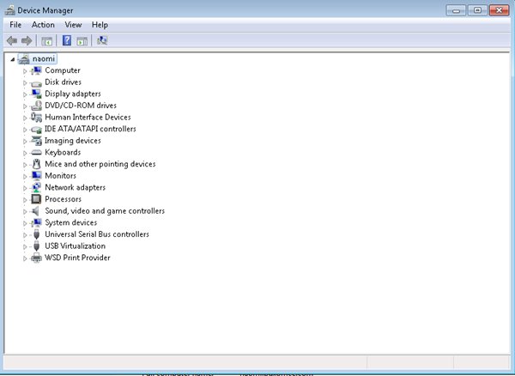Click the naomi computer root icon
This screenshot has width=515, height=376.
[x=24, y=59]
